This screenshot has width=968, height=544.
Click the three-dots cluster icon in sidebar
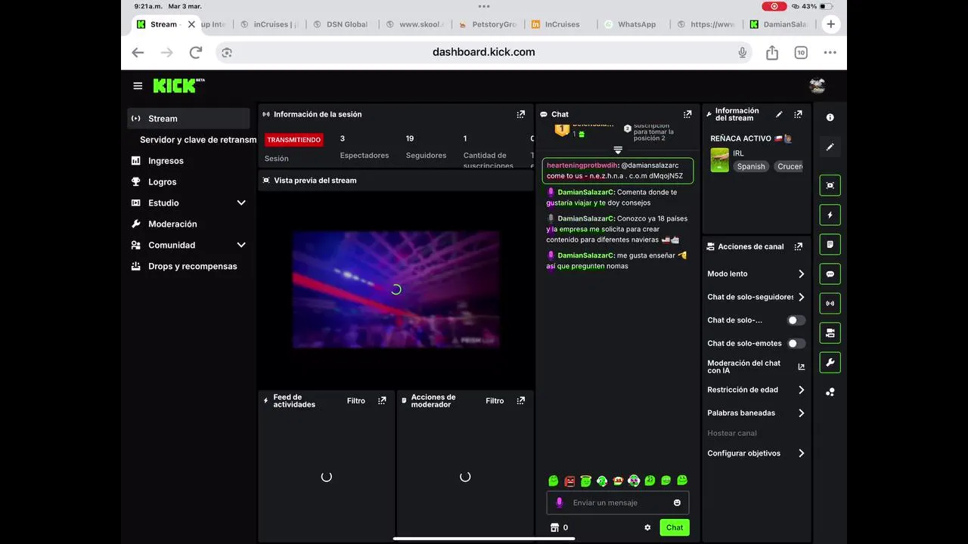point(830,392)
